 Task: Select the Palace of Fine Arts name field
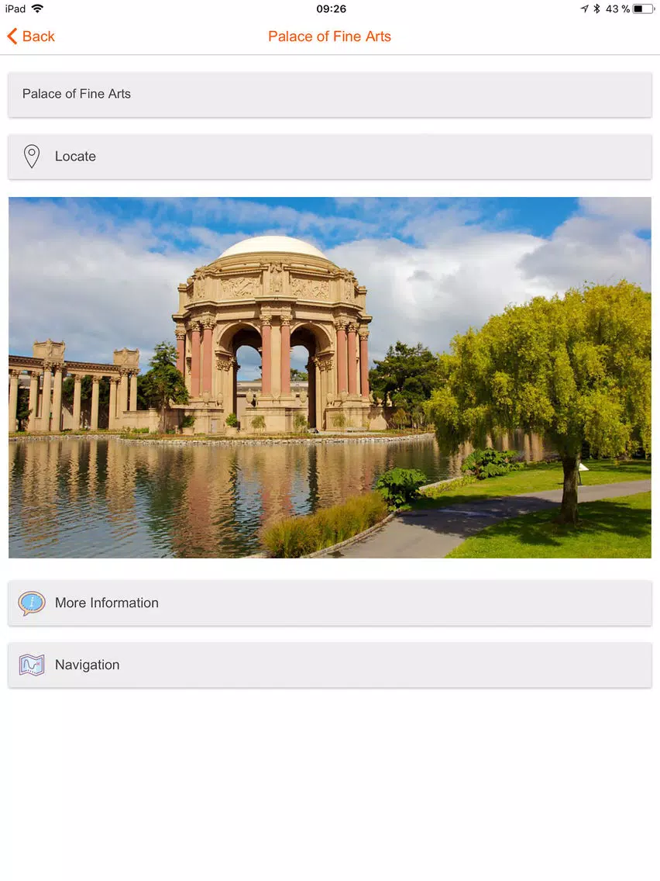(330, 95)
